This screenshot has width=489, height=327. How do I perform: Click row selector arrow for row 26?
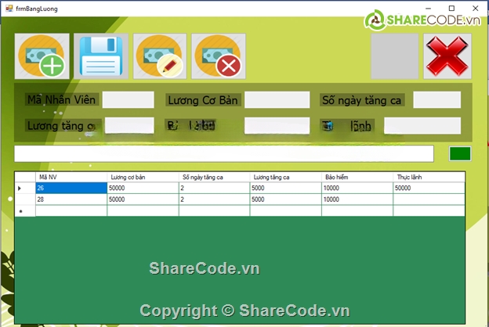tap(25, 188)
